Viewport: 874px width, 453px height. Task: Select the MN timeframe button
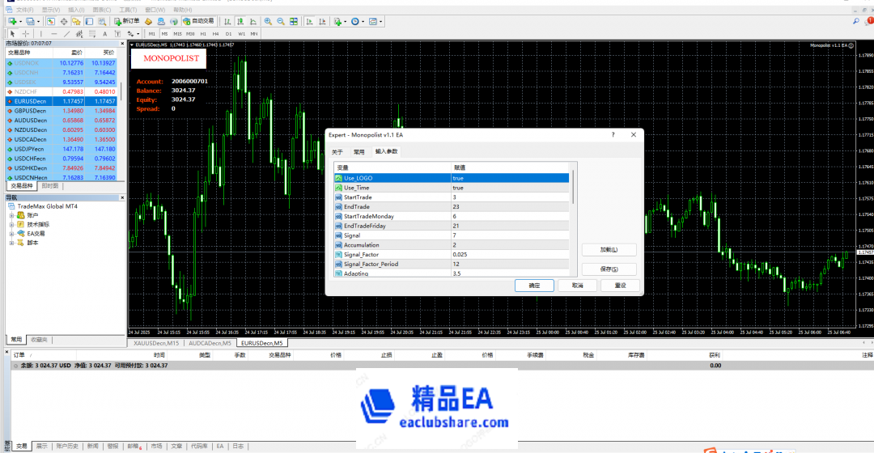(254, 34)
